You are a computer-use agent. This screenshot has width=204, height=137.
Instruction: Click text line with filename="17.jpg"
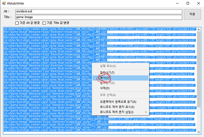(56, 127)
